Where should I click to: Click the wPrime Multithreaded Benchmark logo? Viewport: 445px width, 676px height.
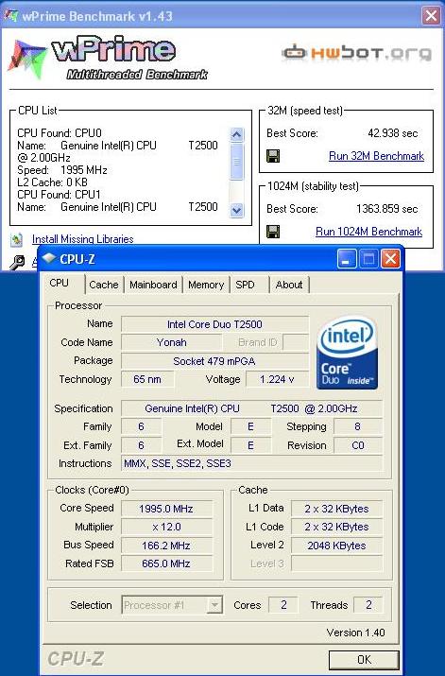click(108, 59)
